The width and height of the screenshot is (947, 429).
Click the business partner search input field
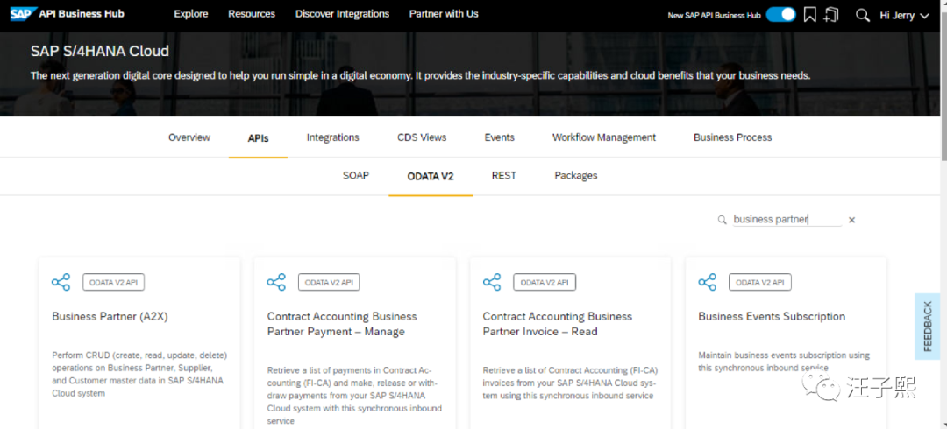787,220
